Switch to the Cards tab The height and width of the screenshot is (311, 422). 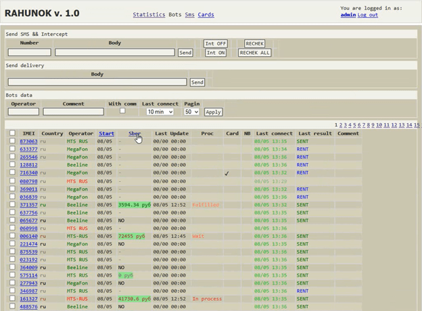(x=206, y=14)
